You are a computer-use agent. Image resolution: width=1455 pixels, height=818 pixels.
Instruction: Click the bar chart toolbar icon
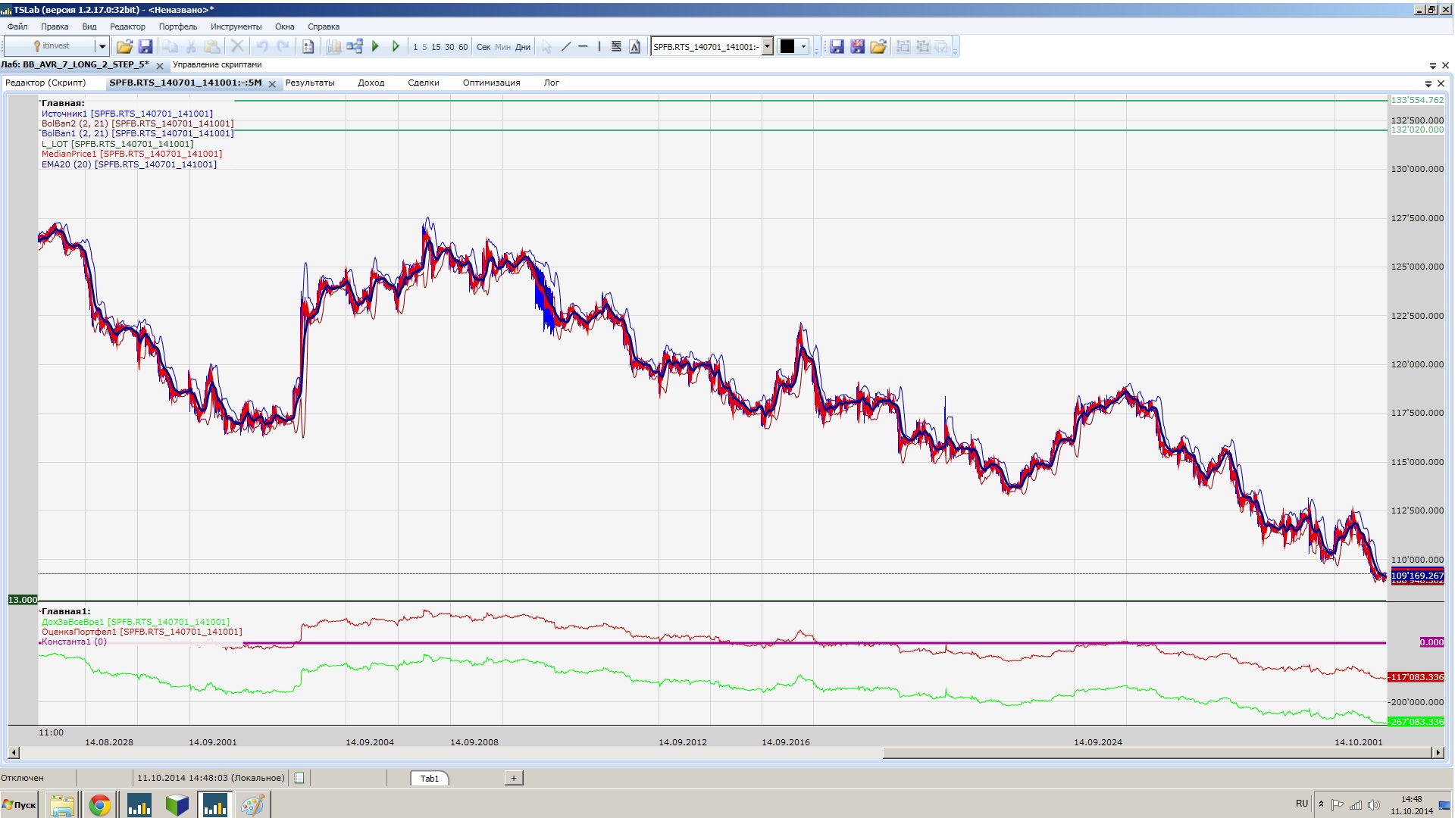click(333, 47)
